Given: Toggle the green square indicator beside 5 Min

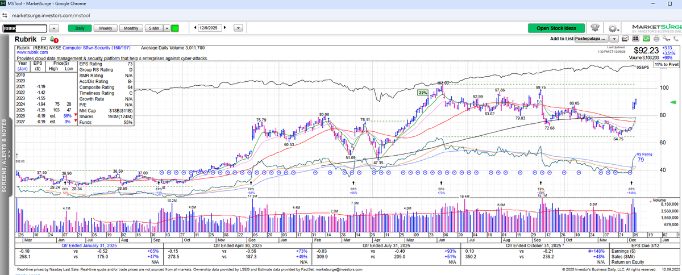Looking at the screenshot, I should (175, 27).
